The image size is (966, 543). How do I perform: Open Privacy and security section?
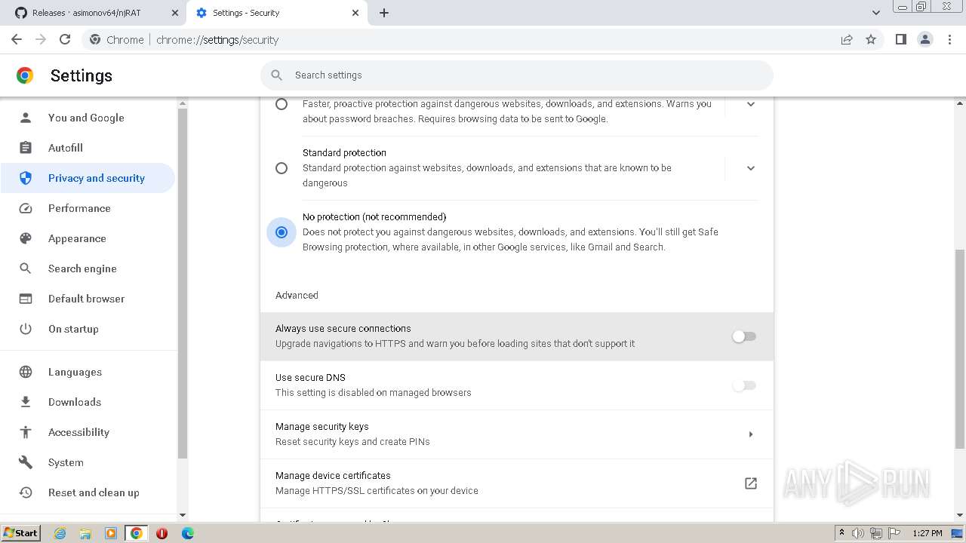[x=88, y=178]
